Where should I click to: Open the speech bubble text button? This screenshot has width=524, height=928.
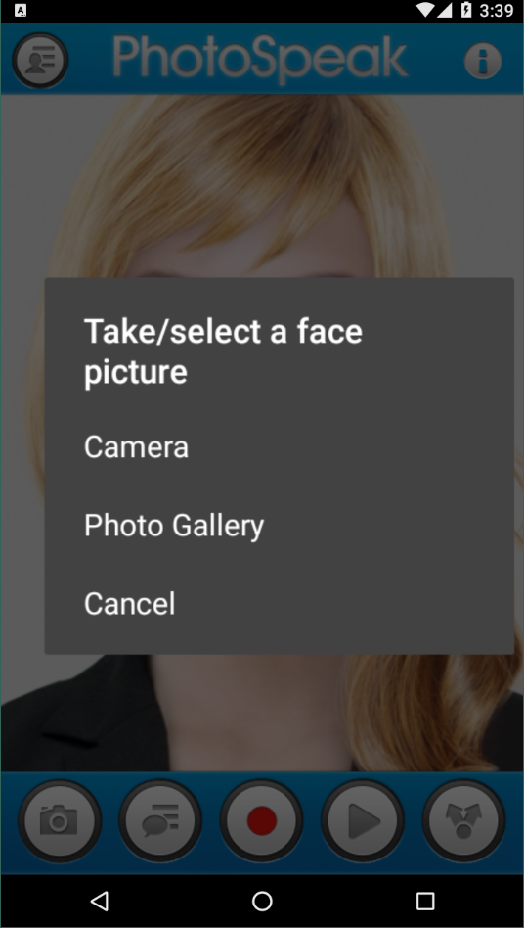(160, 821)
